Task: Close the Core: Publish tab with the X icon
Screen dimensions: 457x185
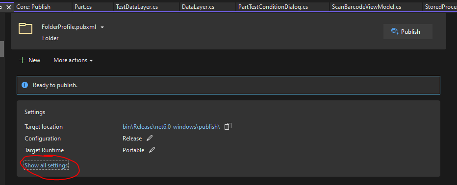Action: [x=9, y=7]
